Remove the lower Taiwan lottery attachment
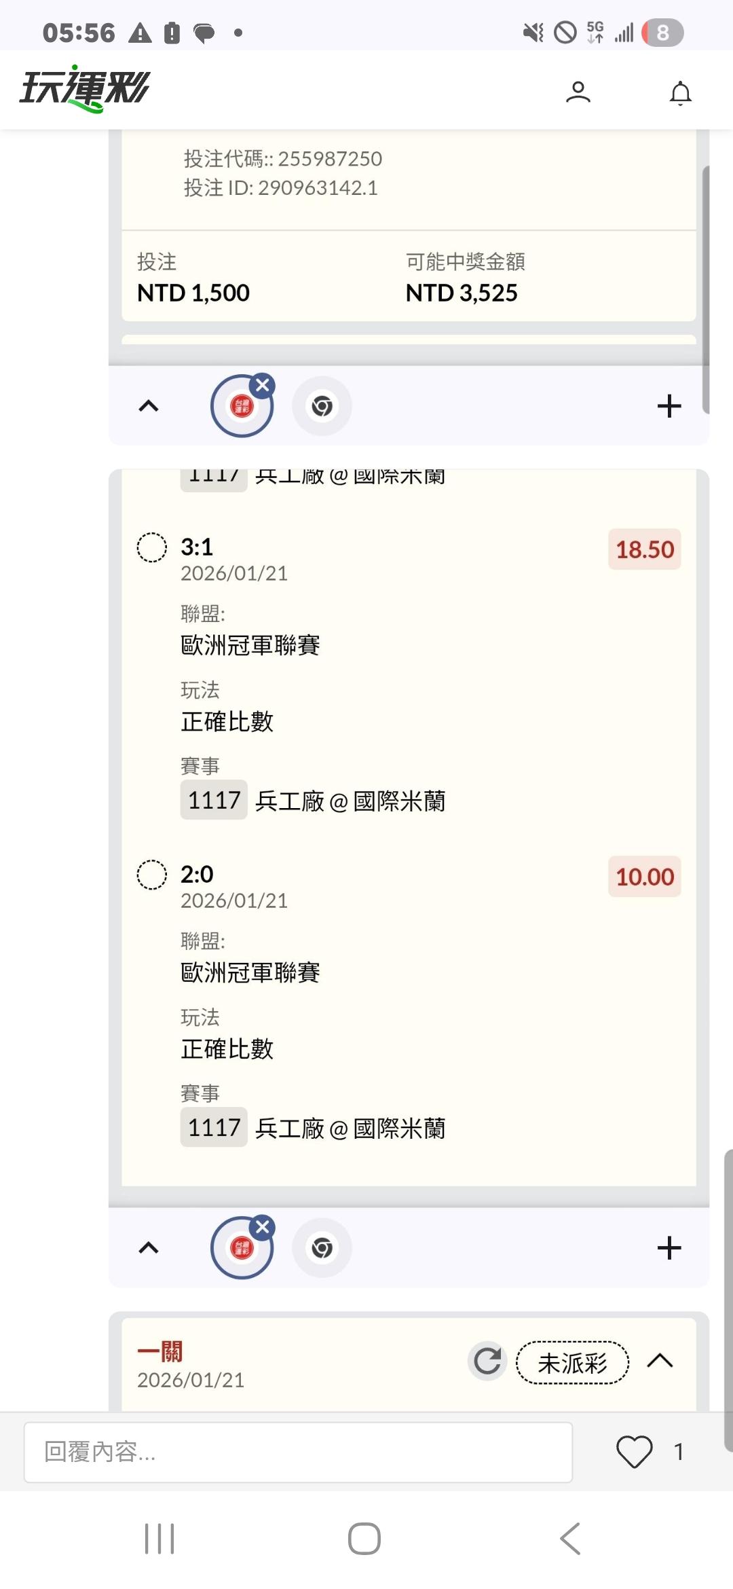This screenshot has height=1589, width=733. pyautogui.click(x=262, y=1227)
